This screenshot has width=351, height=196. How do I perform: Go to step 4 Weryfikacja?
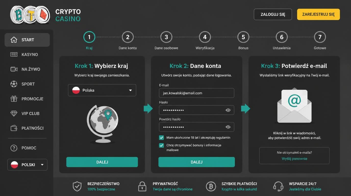coord(205,37)
